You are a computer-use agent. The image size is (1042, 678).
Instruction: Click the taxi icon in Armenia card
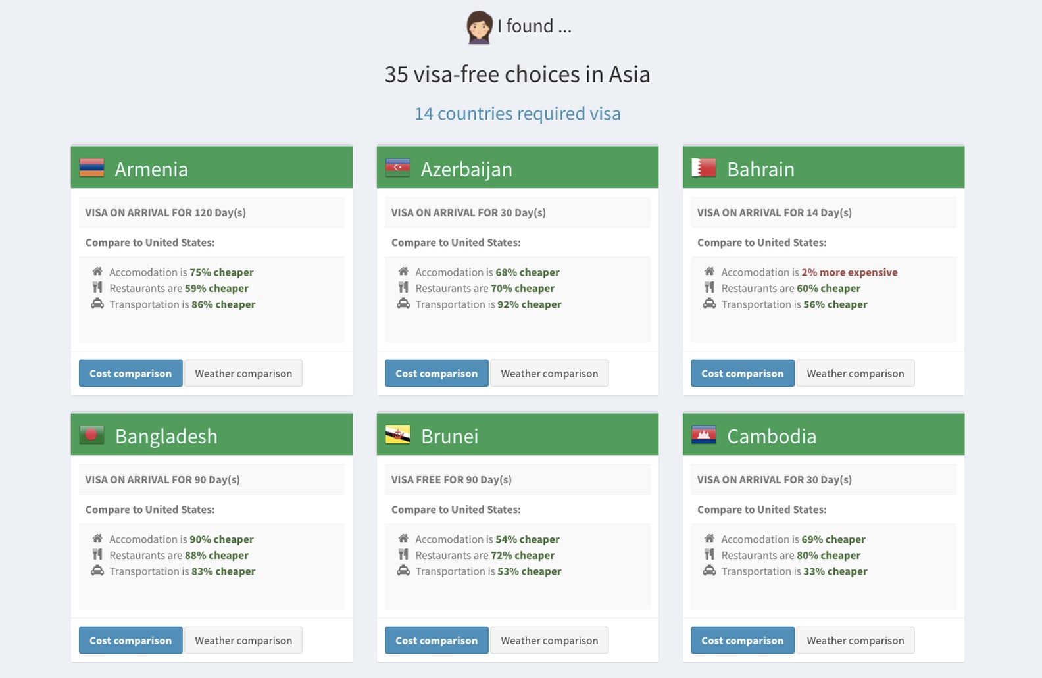point(97,304)
